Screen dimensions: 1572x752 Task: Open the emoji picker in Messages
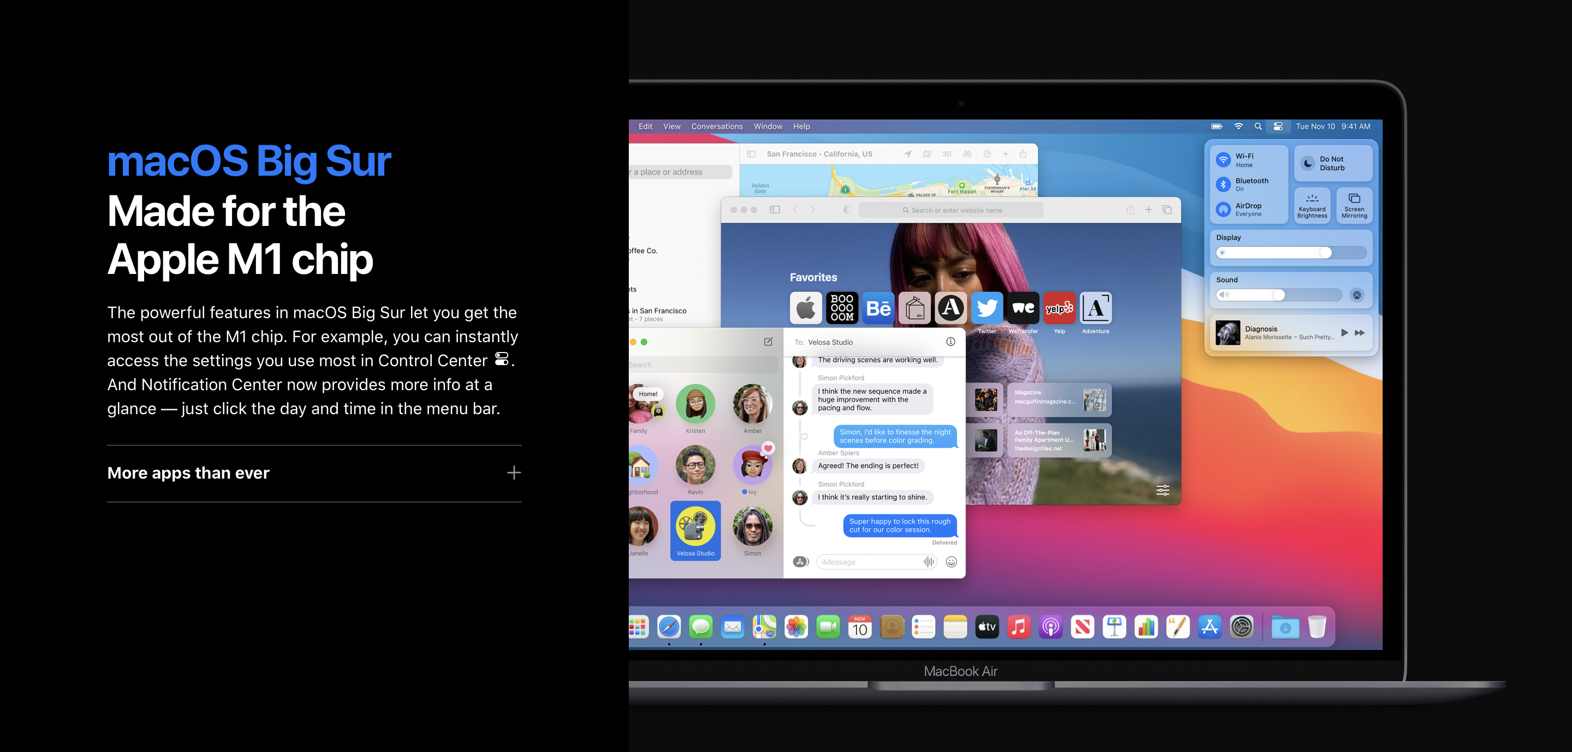coord(951,562)
